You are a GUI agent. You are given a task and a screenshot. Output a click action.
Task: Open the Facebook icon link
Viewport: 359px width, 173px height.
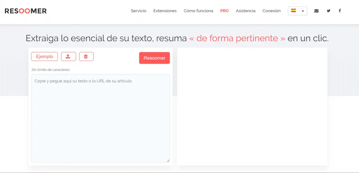(x=340, y=11)
